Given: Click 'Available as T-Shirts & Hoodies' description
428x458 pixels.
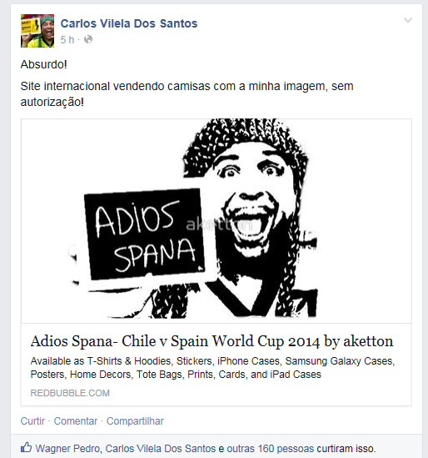Looking at the screenshot, I should coord(212,367).
